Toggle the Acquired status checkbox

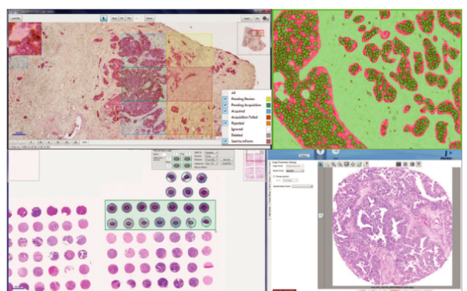click(x=226, y=111)
